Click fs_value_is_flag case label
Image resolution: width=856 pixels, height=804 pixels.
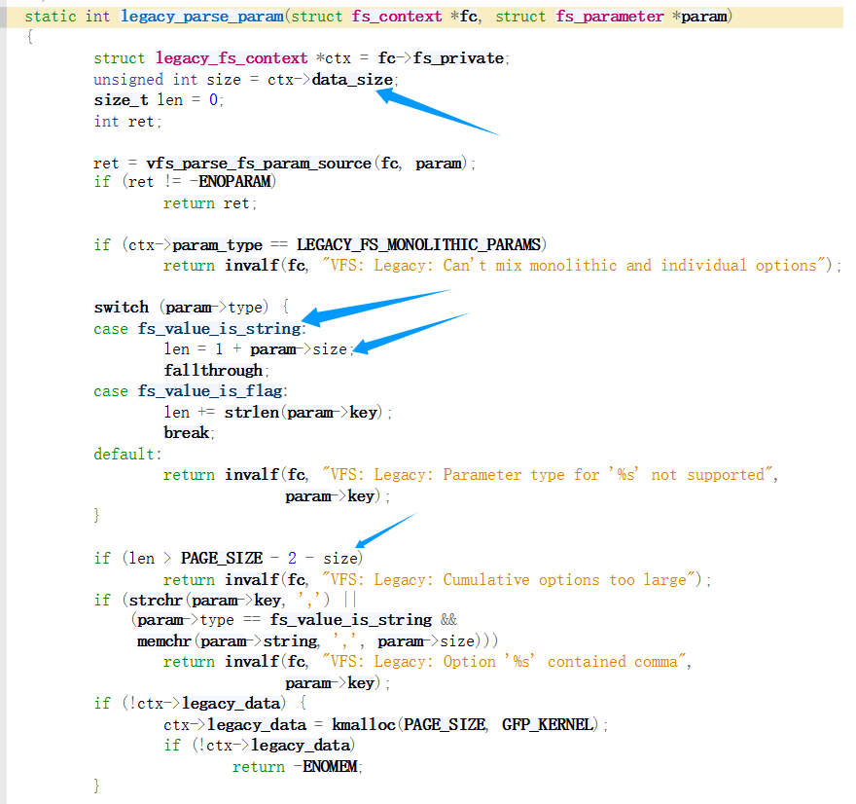coord(210,391)
